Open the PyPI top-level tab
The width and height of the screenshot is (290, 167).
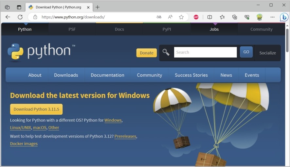(x=167, y=29)
